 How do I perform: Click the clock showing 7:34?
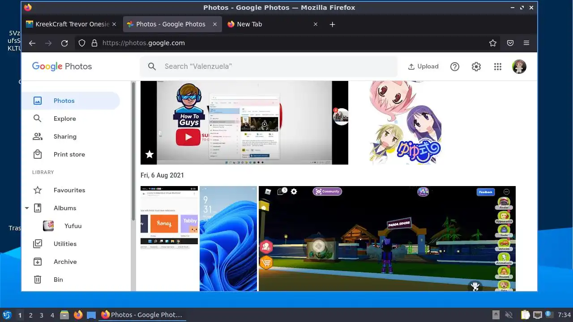point(564,315)
